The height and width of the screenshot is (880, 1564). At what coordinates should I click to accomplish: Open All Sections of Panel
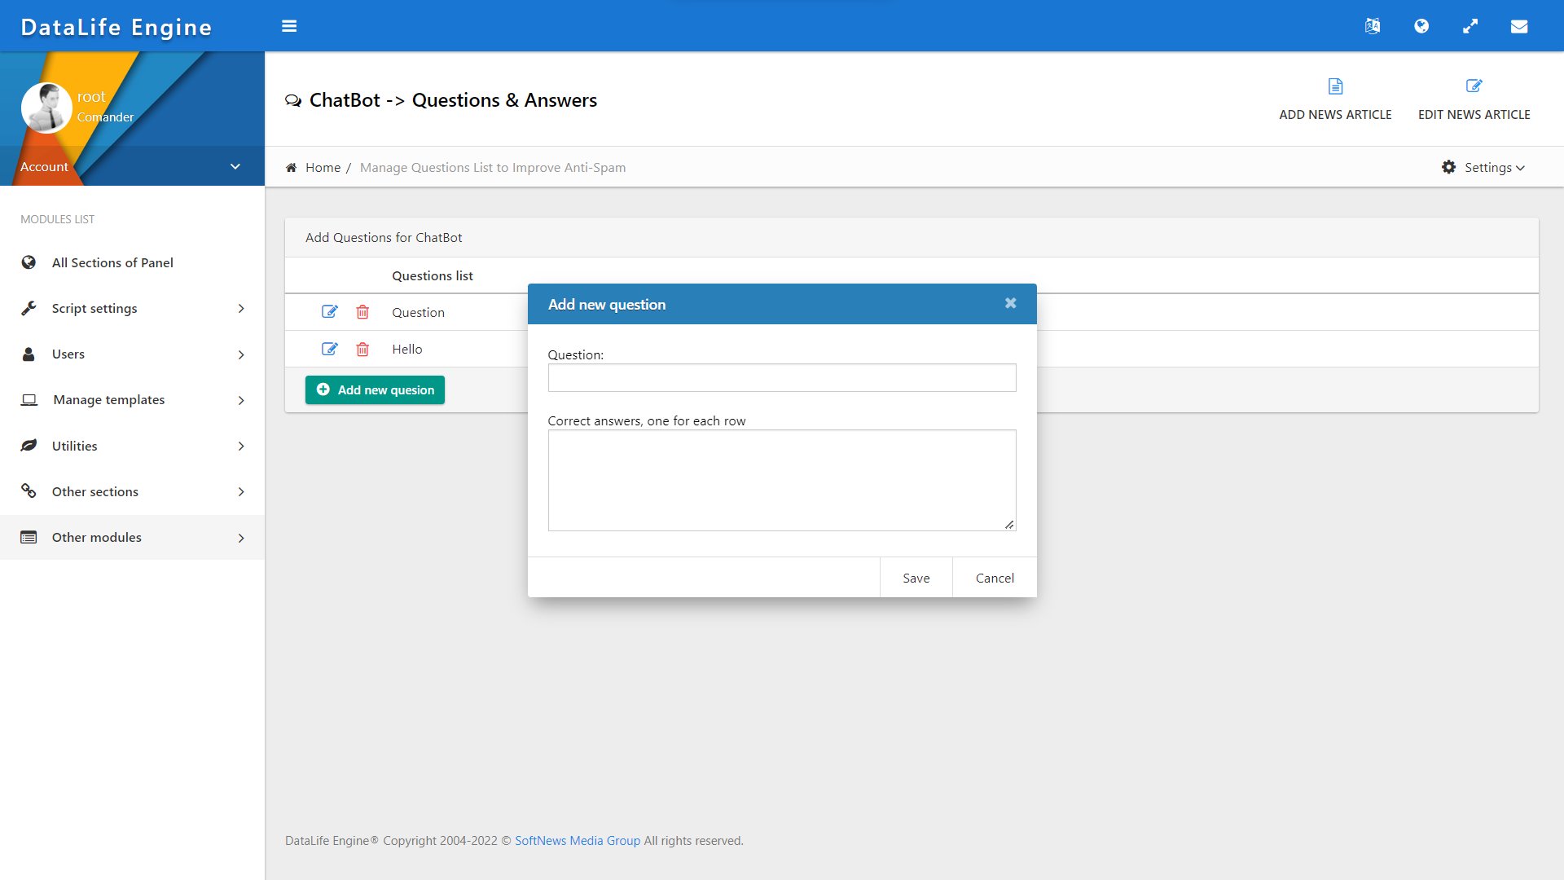(112, 262)
